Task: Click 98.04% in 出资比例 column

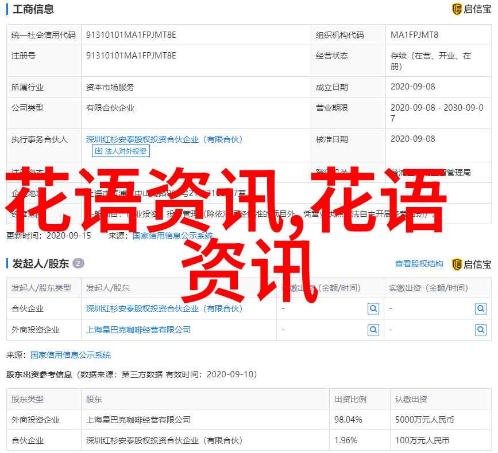Action: pos(348,420)
